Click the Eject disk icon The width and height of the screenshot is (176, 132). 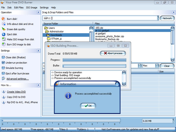(4, 35)
